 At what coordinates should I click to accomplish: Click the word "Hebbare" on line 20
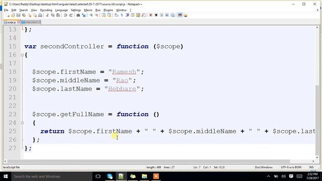pos(122,89)
